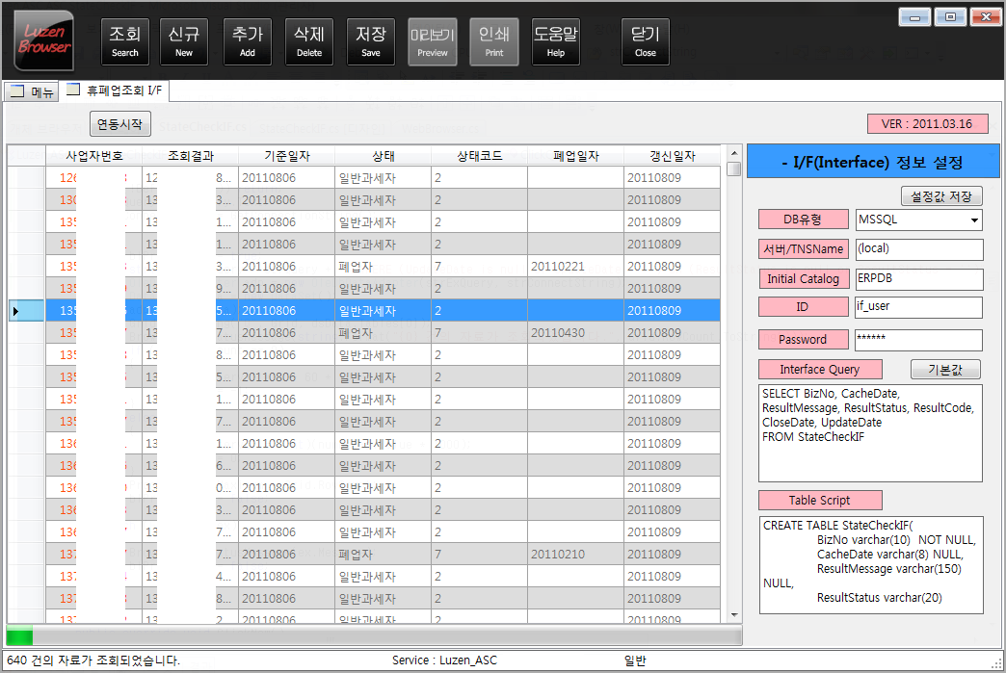This screenshot has height=673, width=1006.
Task: Click the 연동시작 button
Action: tap(120, 124)
